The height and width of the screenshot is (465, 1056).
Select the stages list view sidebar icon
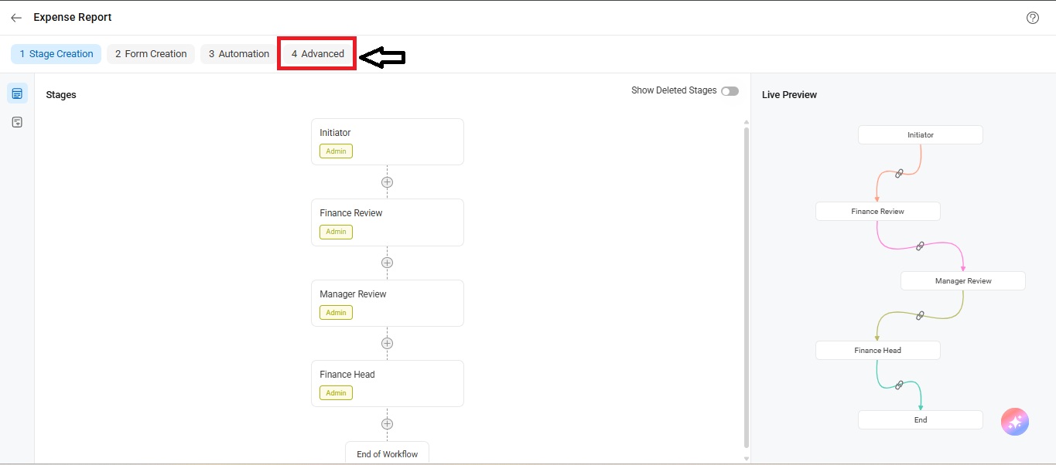(17, 93)
